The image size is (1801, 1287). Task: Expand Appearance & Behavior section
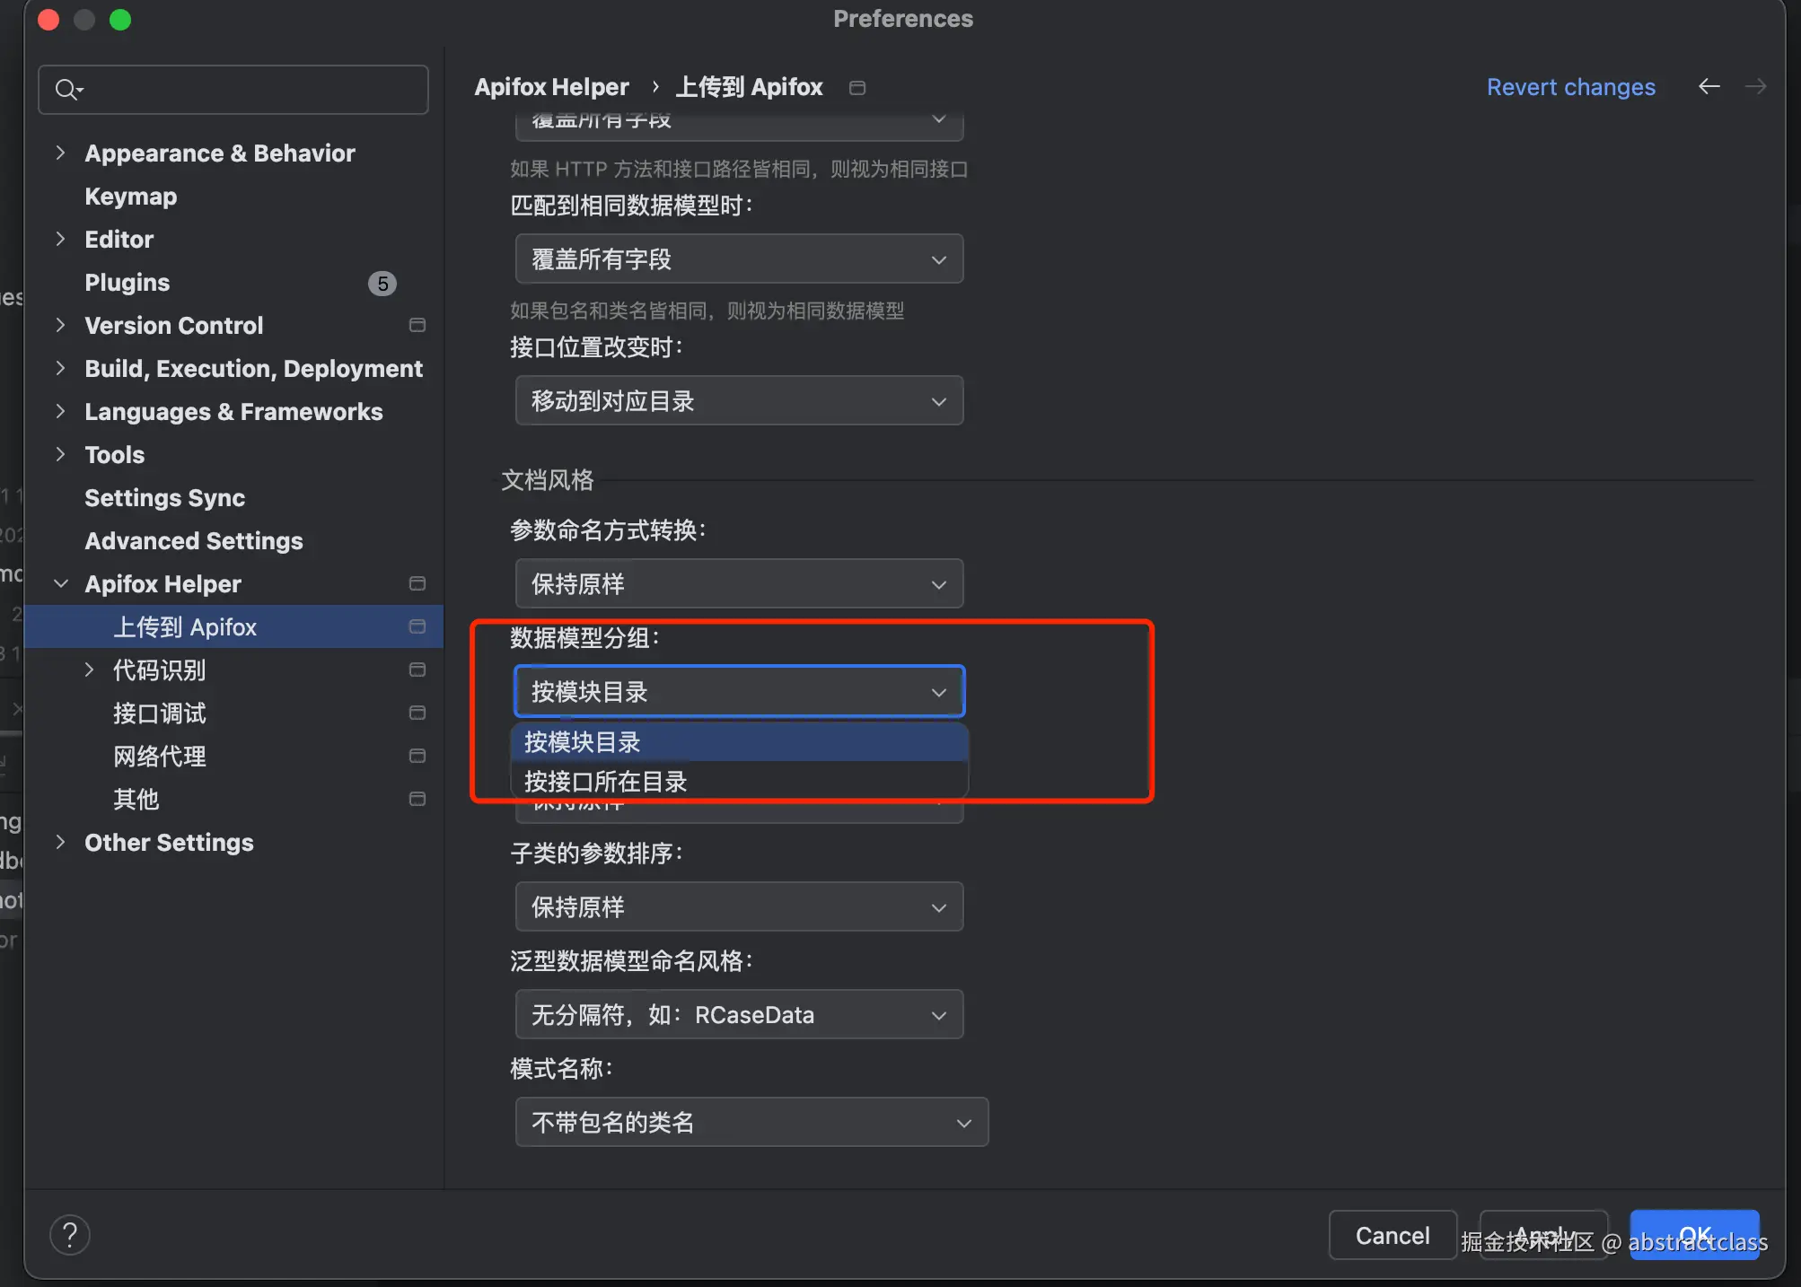[61, 153]
